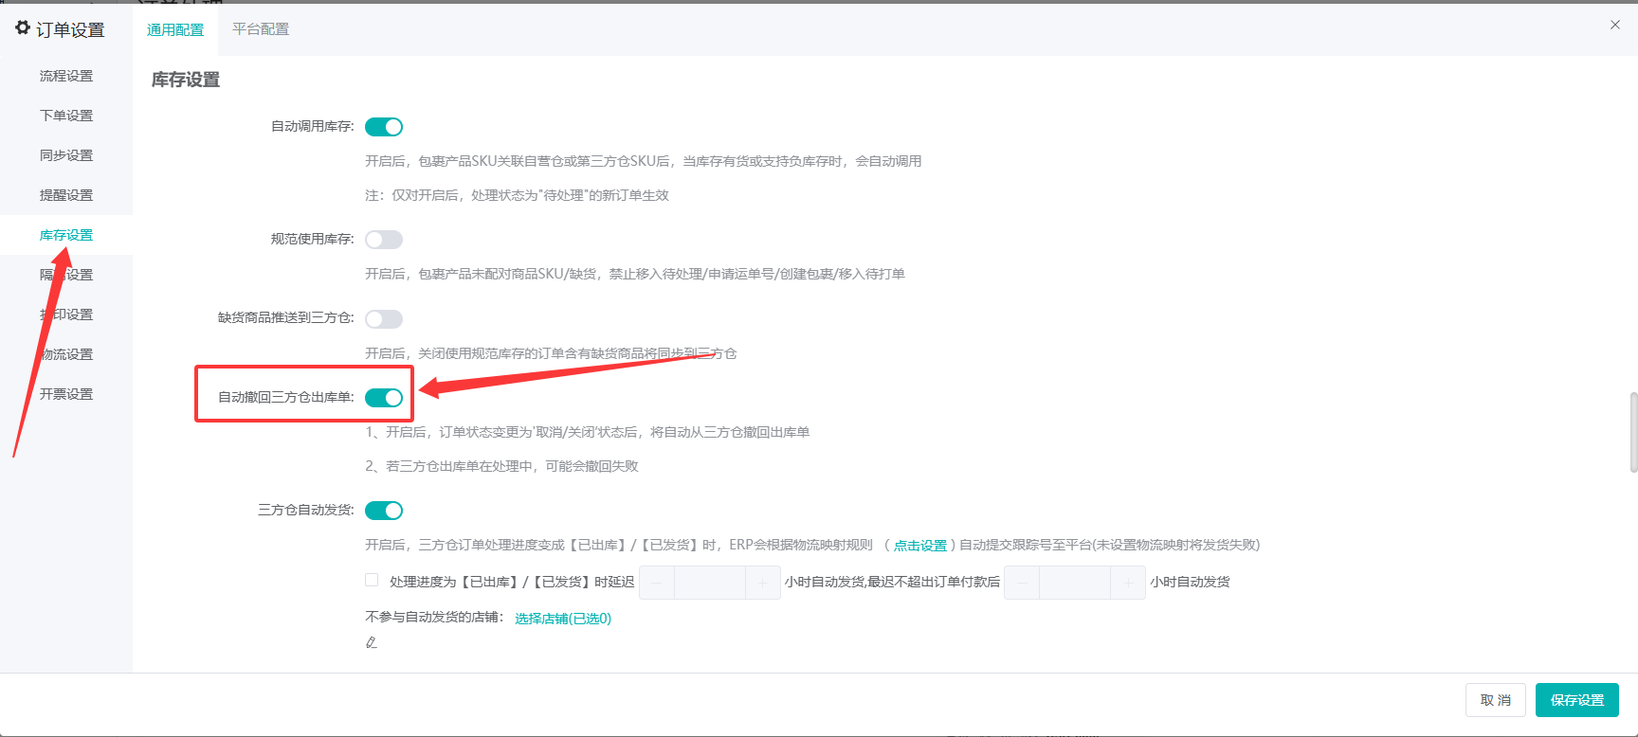Open 开票设置 in the sidebar
This screenshot has height=737, width=1638.
coord(66,394)
